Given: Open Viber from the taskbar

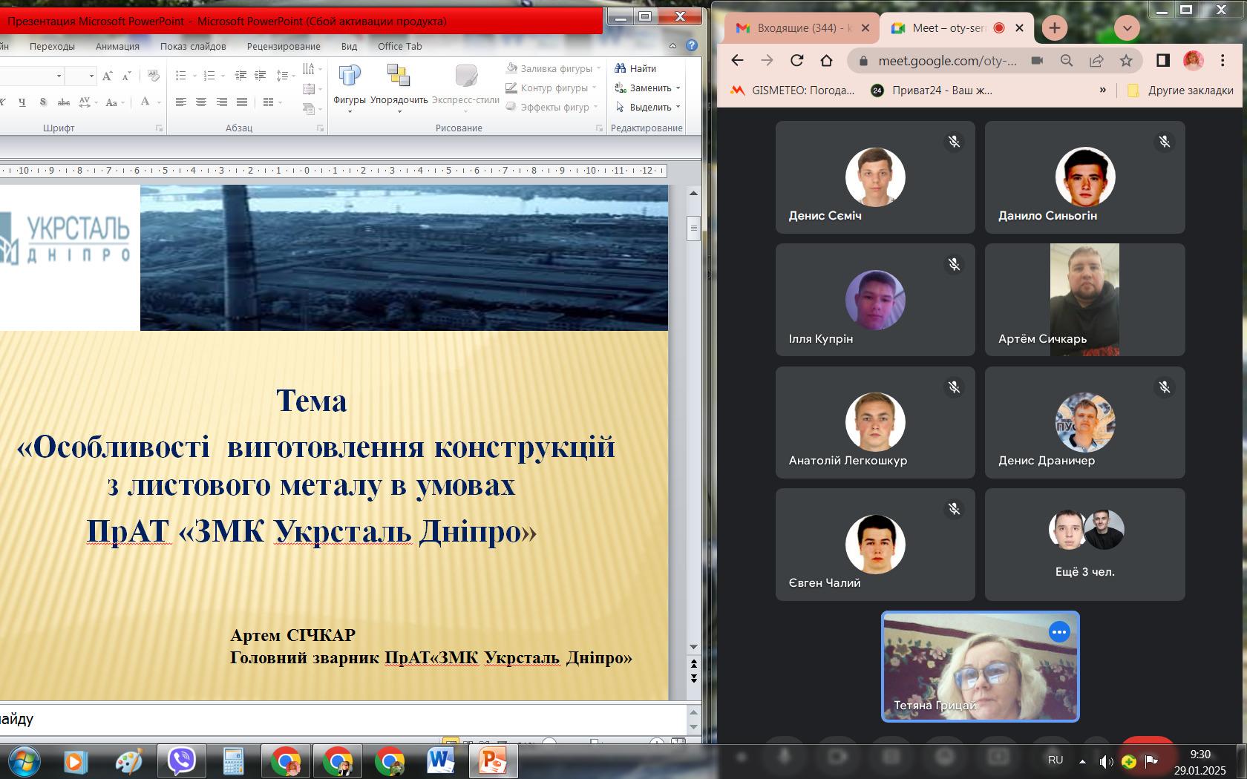Looking at the screenshot, I should [x=181, y=761].
